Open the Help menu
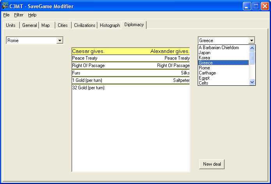This screenshot has width=271, height=184. (32, 15)
